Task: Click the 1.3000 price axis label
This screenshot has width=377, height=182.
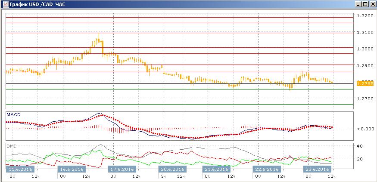Action: [365, 49]
